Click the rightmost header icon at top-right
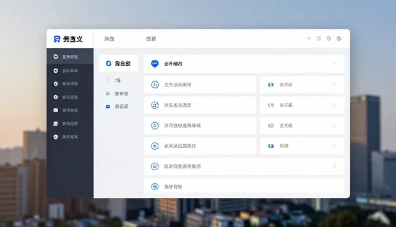The height and width of the screenshot is (227, 396). click(x=339, y=38)
